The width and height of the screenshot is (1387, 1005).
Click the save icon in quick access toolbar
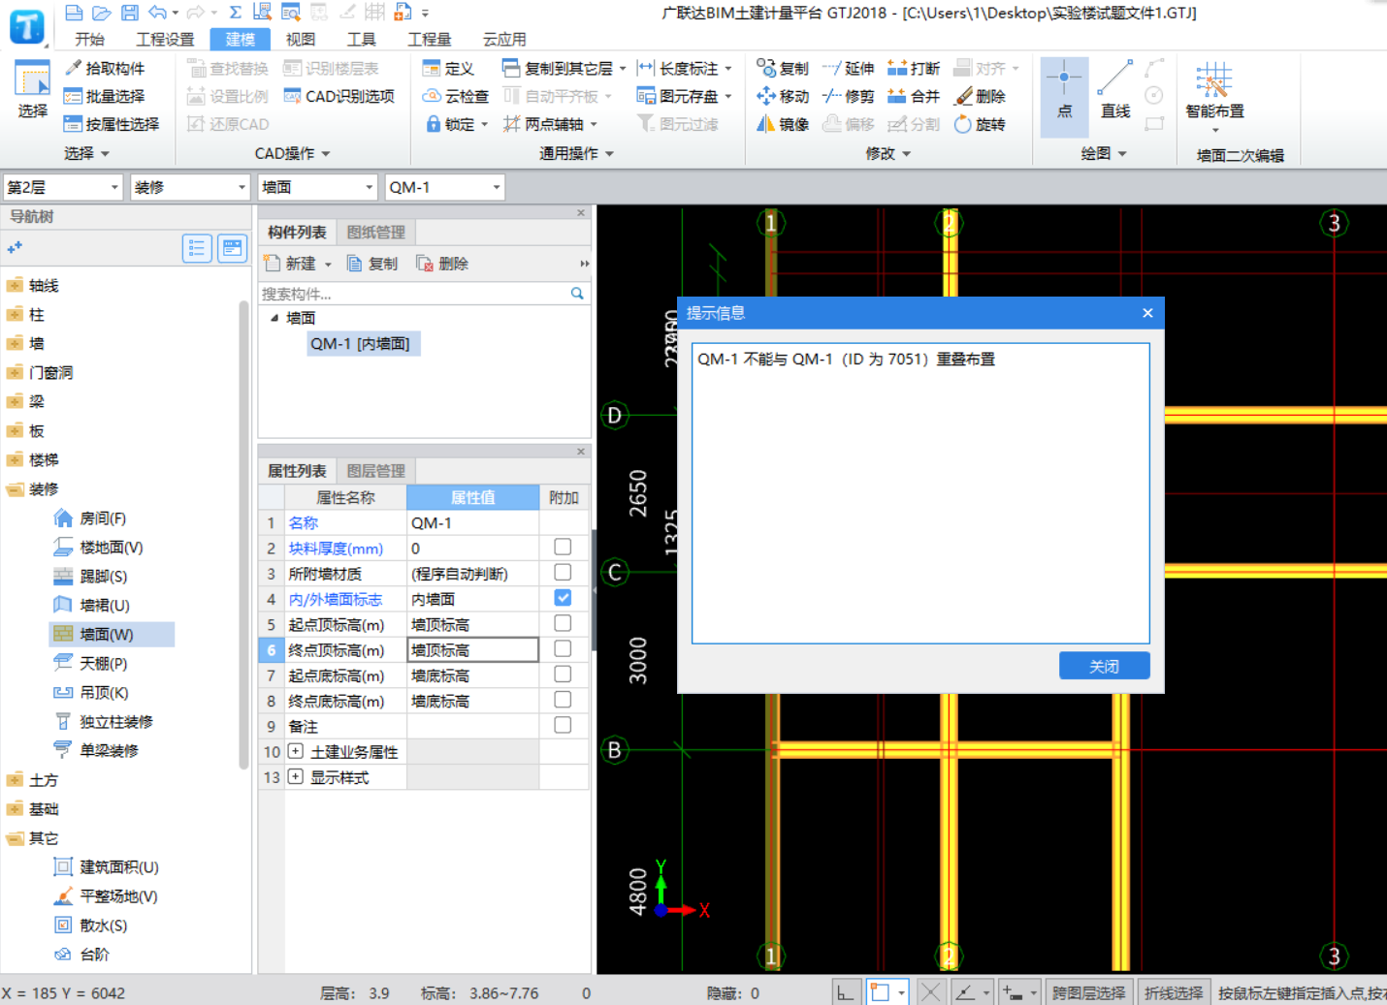click(129, 13)
